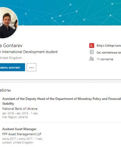
Task: Click the King's College London logo icon
Action: 92,46
